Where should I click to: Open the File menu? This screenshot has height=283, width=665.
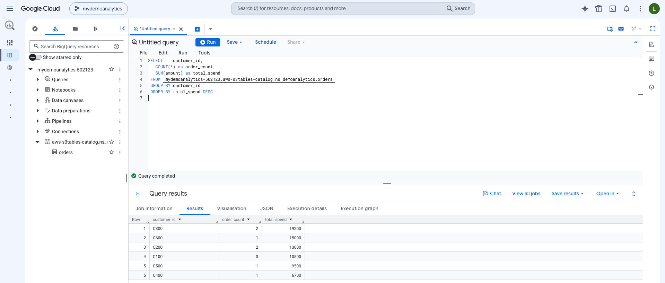click(143, 53)
